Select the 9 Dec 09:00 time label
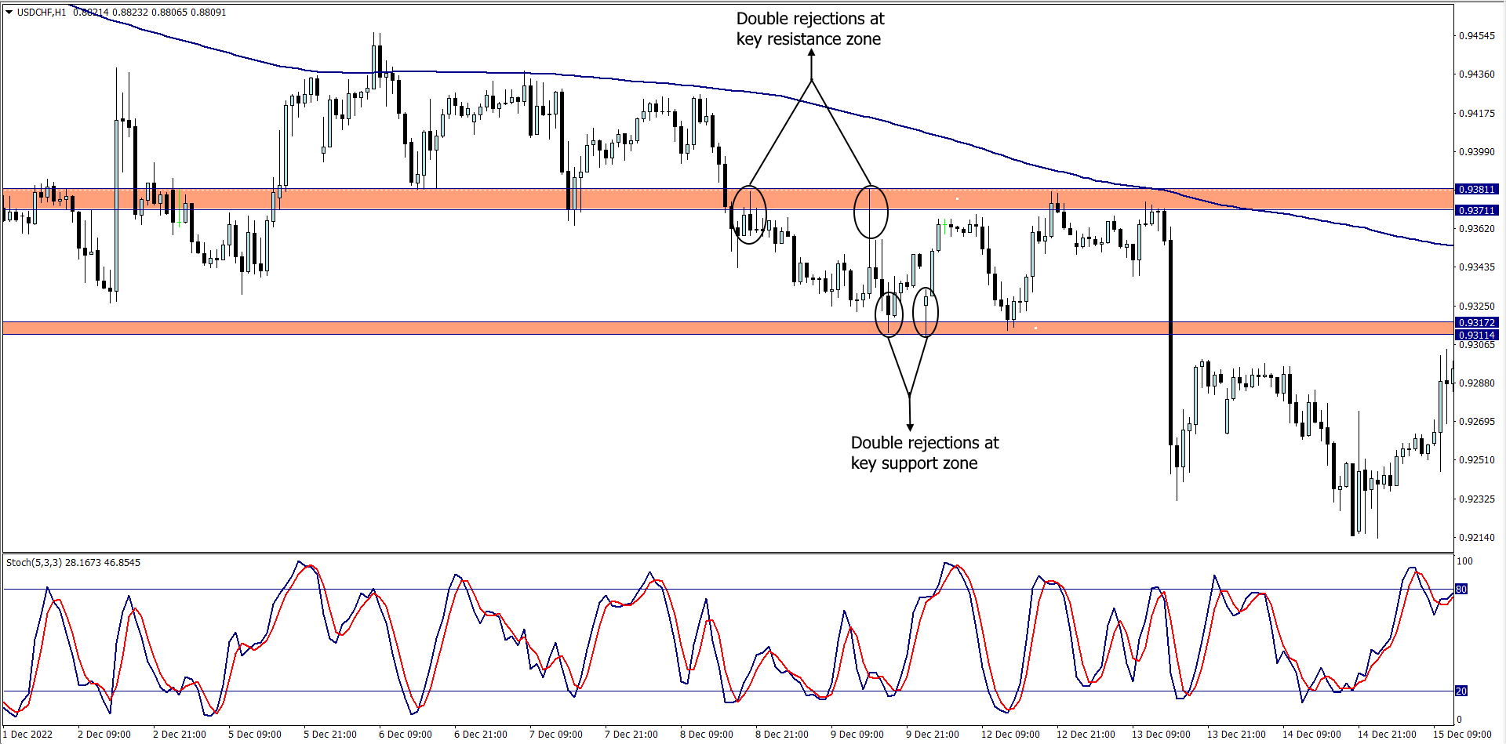The width and height of the screenshot is (1506, 744). coord(857,735)
